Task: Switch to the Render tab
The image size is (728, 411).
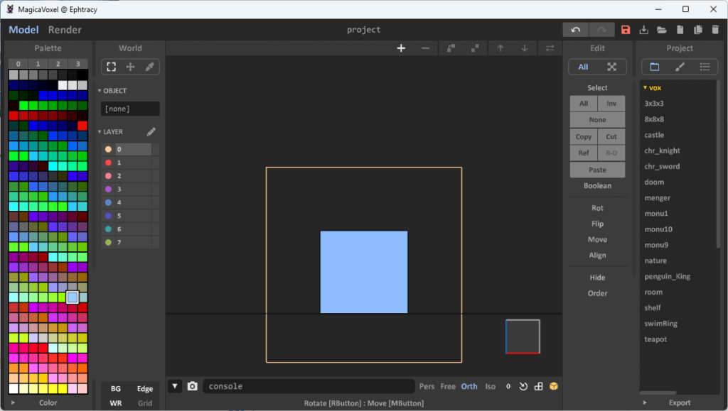Action: point(65,30)
